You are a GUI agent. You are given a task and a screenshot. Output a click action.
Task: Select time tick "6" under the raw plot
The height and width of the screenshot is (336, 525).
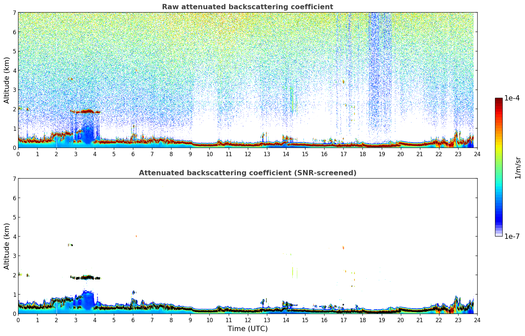click(133, 154)
